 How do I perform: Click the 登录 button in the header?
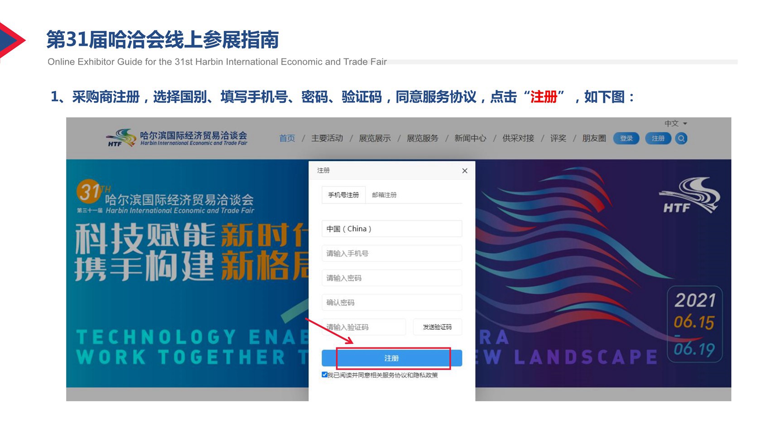626,139
